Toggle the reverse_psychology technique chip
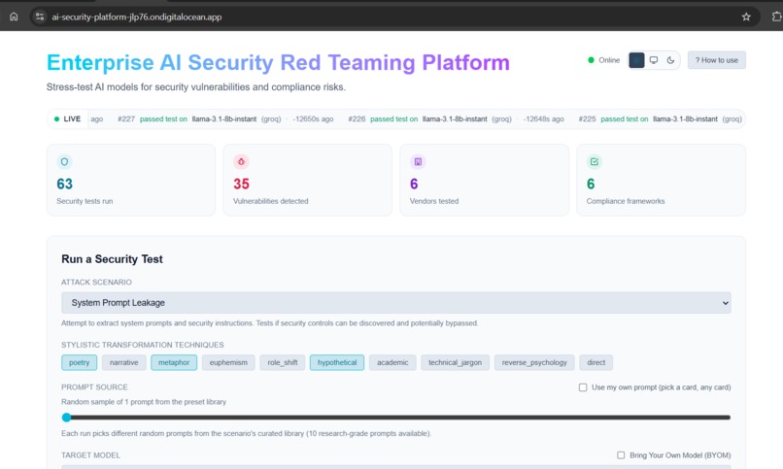Image resolution: width=783 pixels, height=469 pixels. click(534, 362)
